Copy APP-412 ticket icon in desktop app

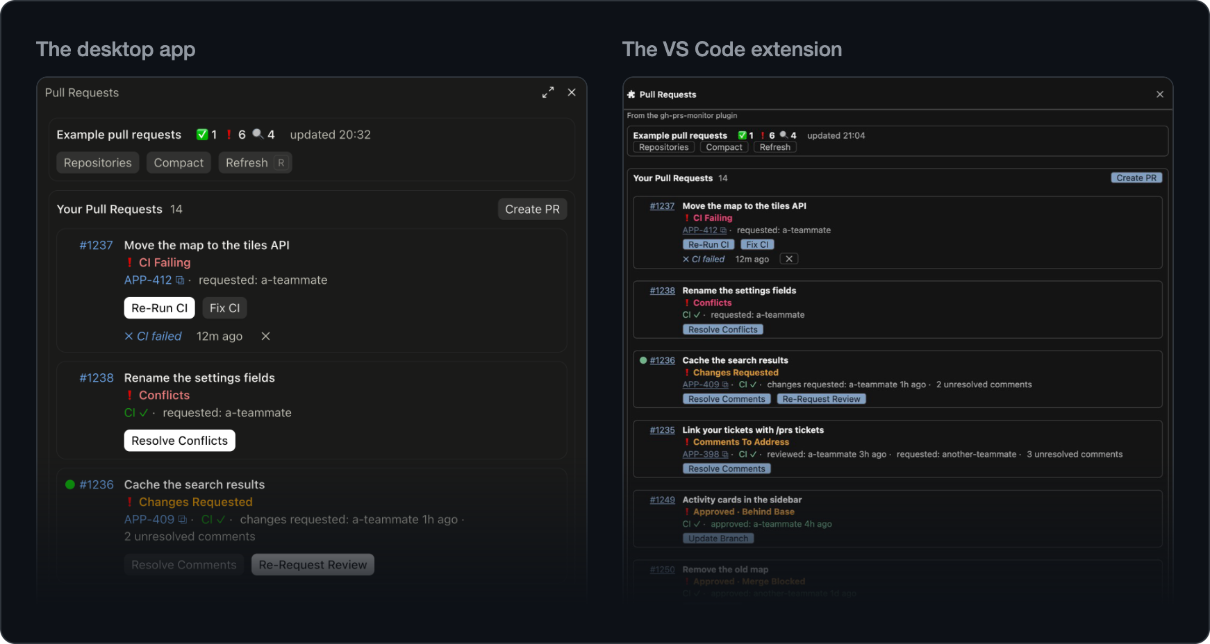(180, 280)
